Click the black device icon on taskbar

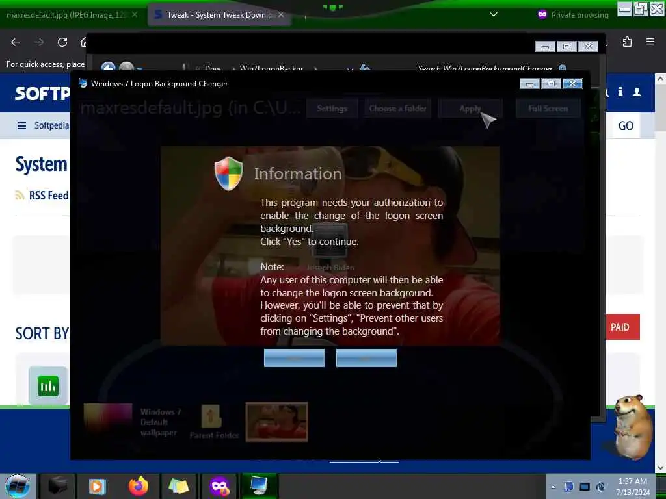pos(58,486)
